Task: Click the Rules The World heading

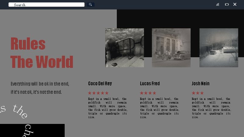Action: click(x=42, y=53)
